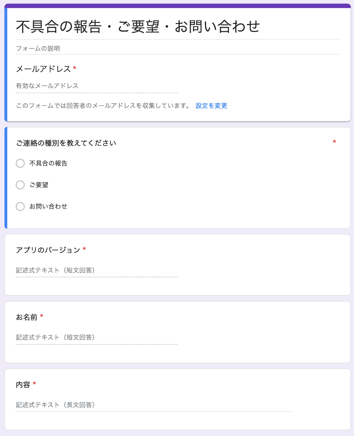Edit the question title ご連絡の種別を教えてください
354x436 pixels.
coord(66,143)
